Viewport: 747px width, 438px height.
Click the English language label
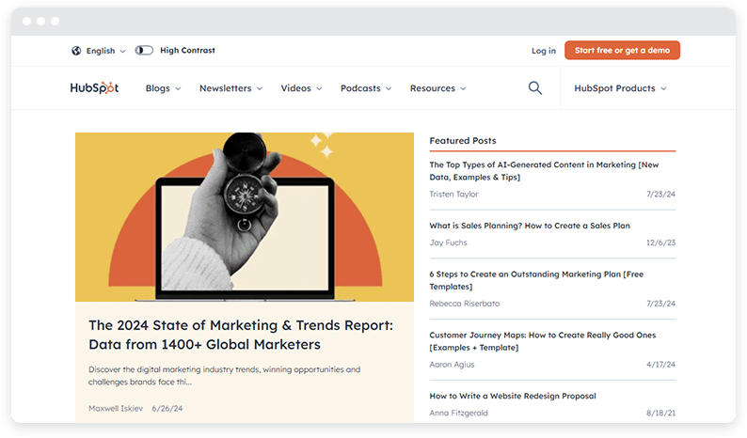pos(101,51)
